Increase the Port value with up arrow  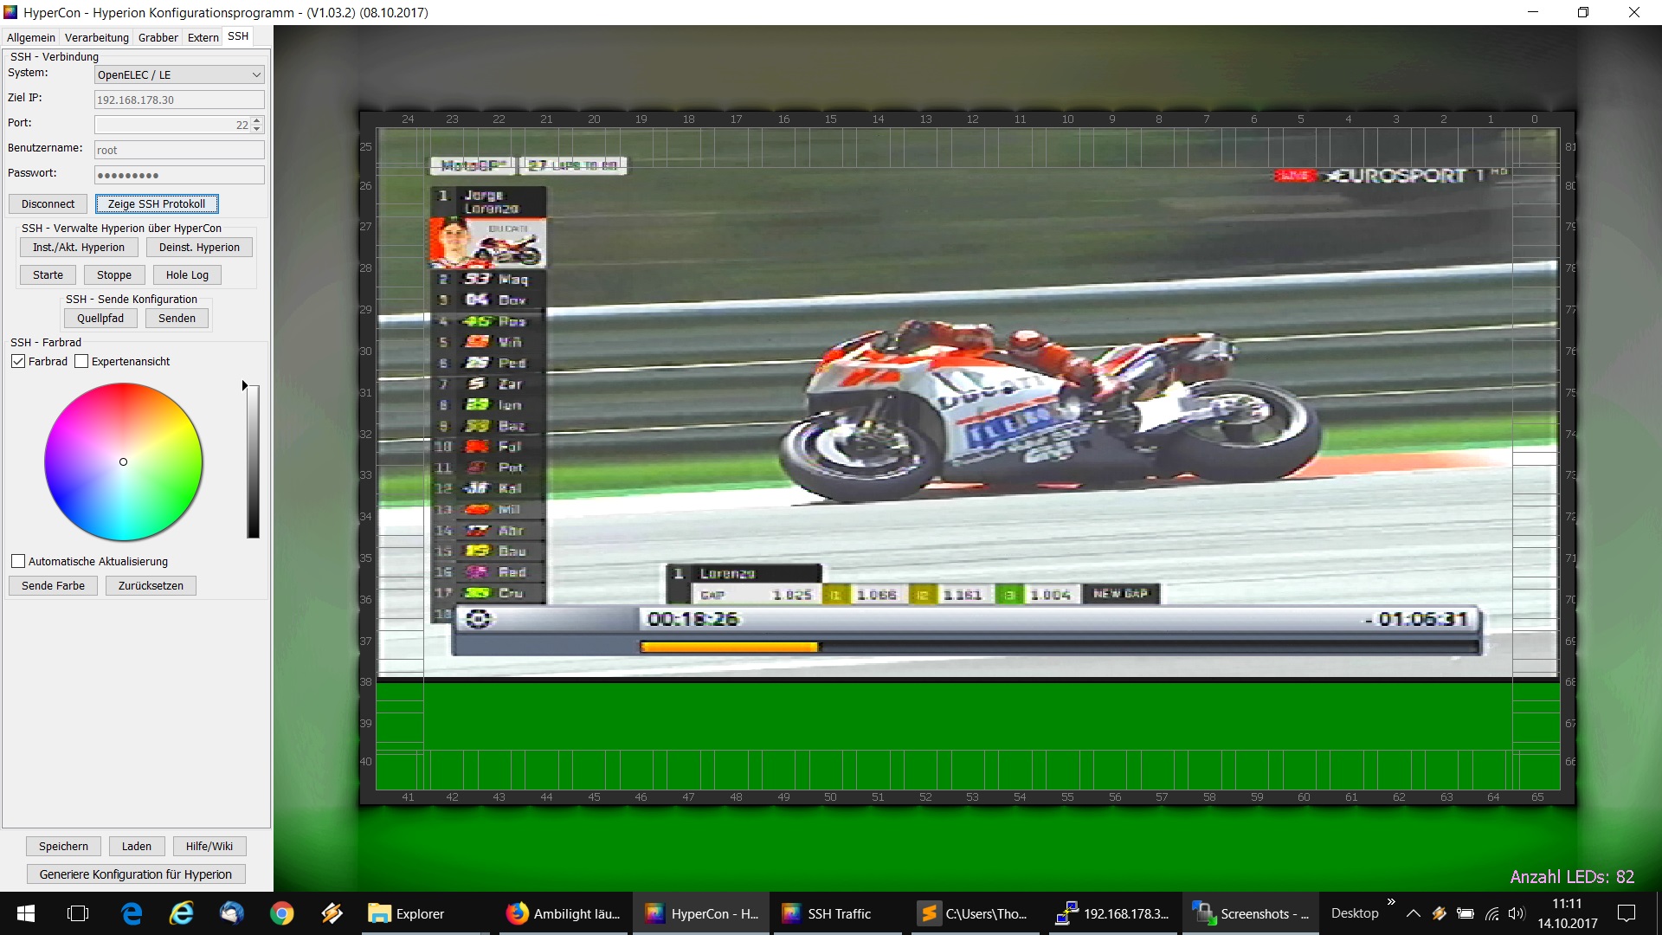coord(257,120)
